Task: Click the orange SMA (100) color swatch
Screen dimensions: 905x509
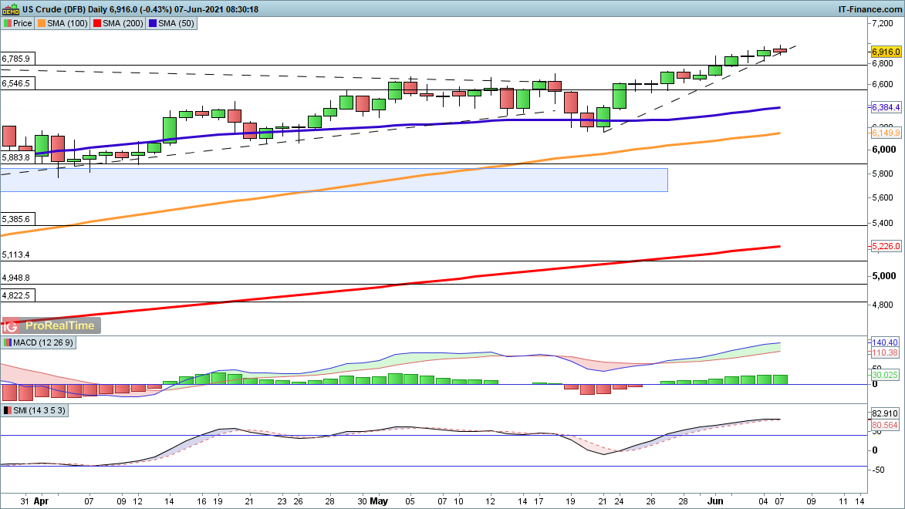Action: tap(42, 23)
